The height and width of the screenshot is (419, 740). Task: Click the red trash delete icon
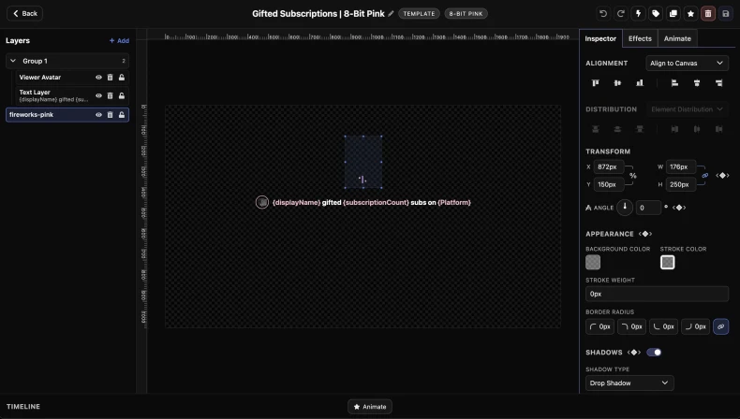[708, 14]
